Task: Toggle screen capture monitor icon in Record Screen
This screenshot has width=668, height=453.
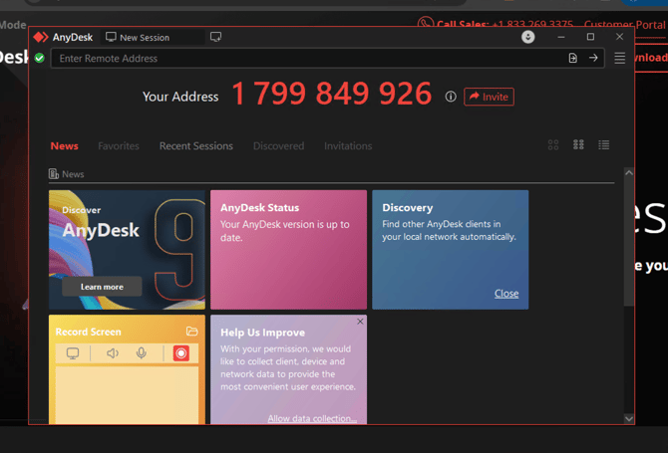Action: 73,353
